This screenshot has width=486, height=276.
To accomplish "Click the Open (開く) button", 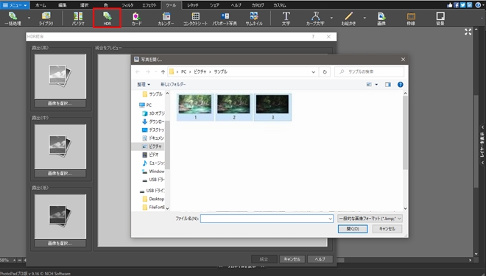I will pos(353,229).
